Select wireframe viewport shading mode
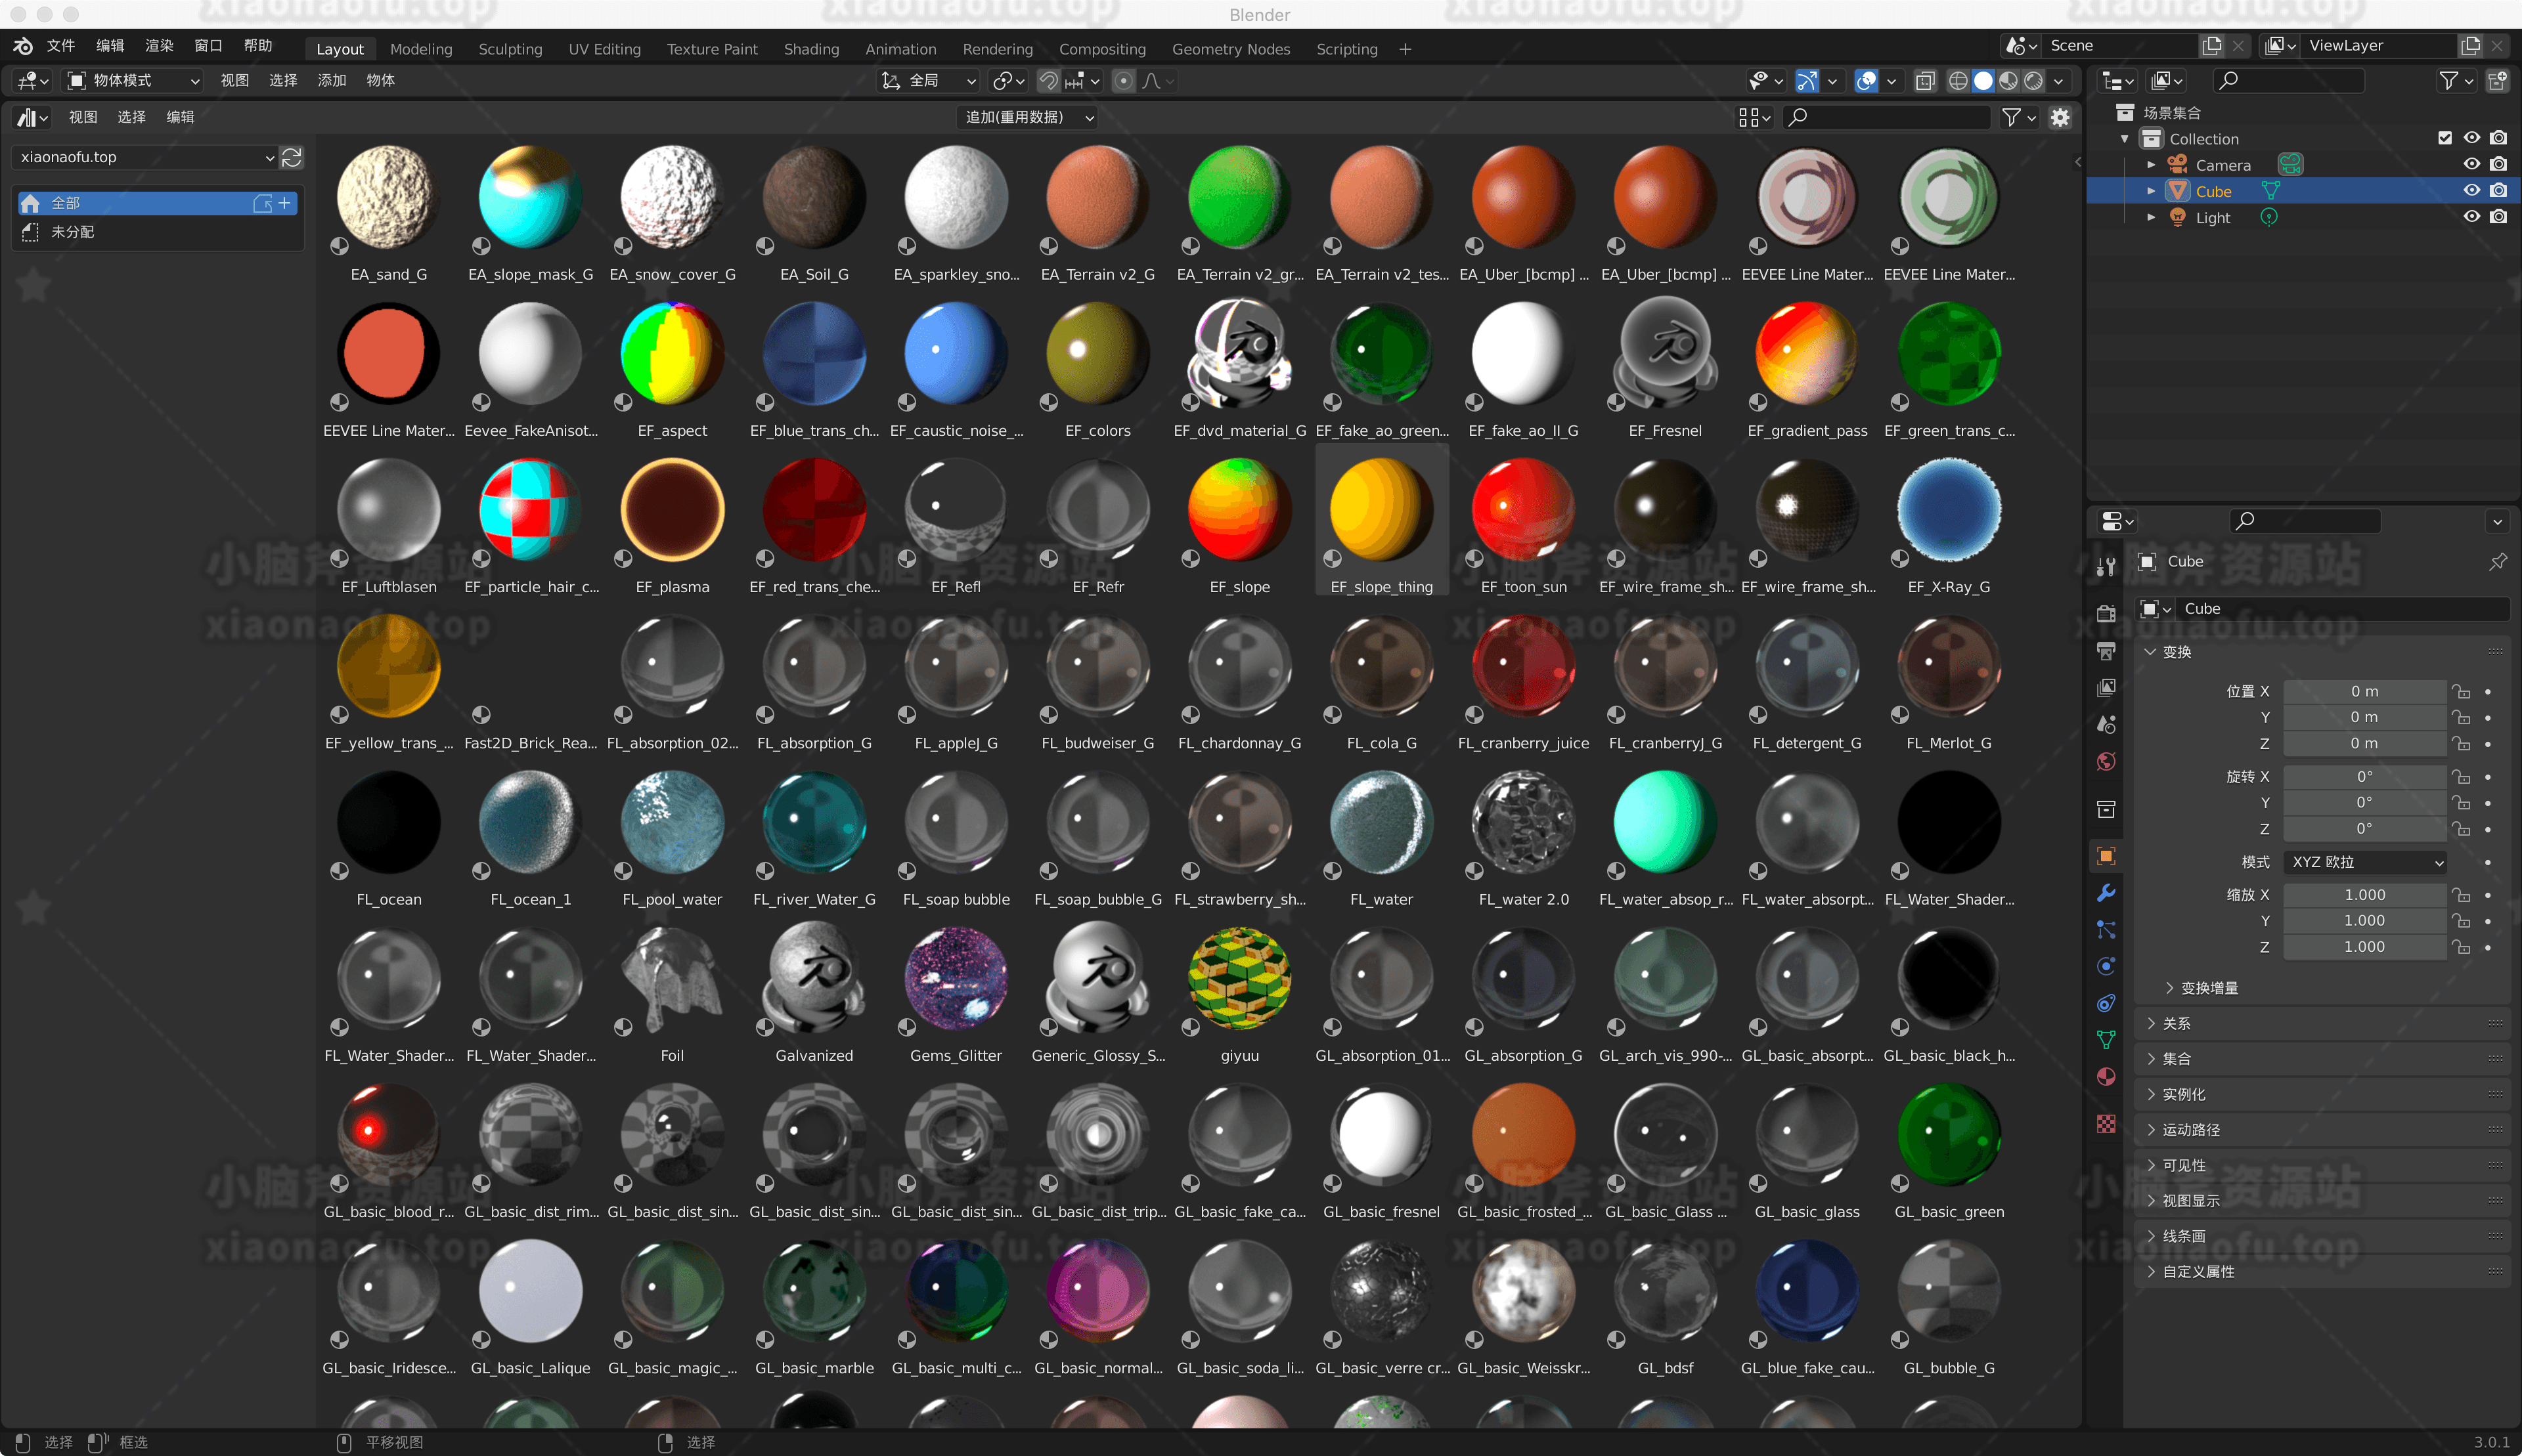Screen dimensions: 2522x1456 click(x=1958, y=81)
